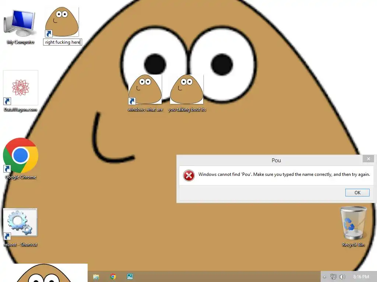Click the Pou shortcut above the rename box
This screenshot has height=282, width=377.
coord(62,22)
